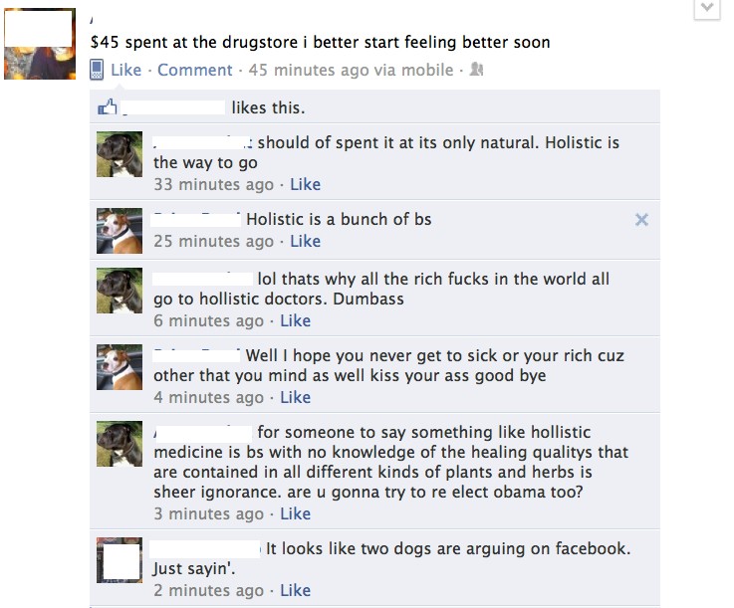Open black dog avatar on 'rich fucks' comment
This screenshot has width=734, height=608.
click(120, 291)
